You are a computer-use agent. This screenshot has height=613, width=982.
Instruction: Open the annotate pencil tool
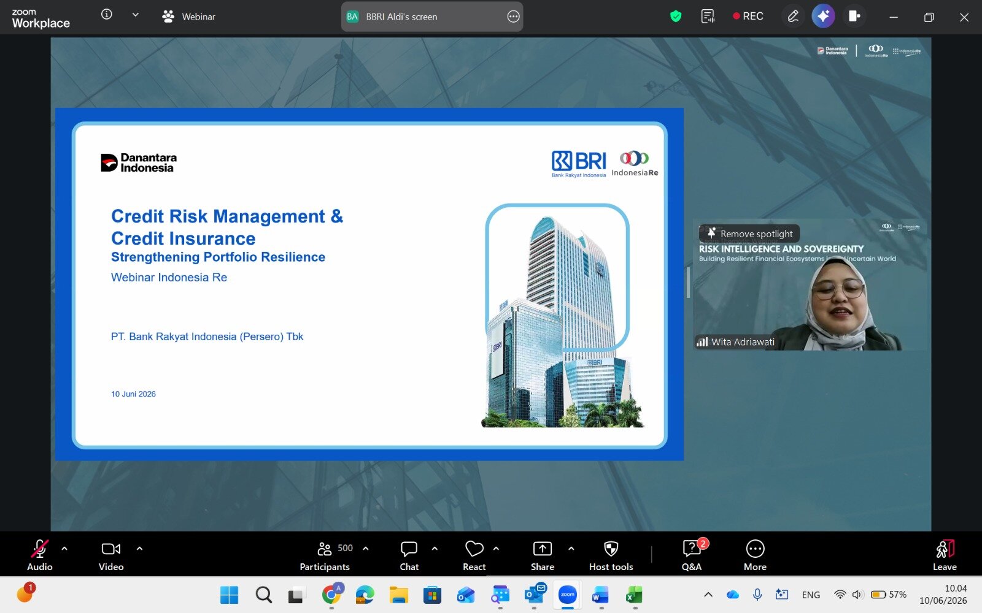coord(793,17)
